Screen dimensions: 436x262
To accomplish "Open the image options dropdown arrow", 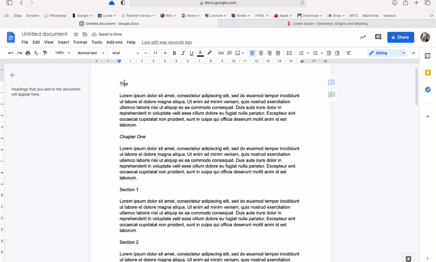I will pyautogui.click(x=243, y=53).
